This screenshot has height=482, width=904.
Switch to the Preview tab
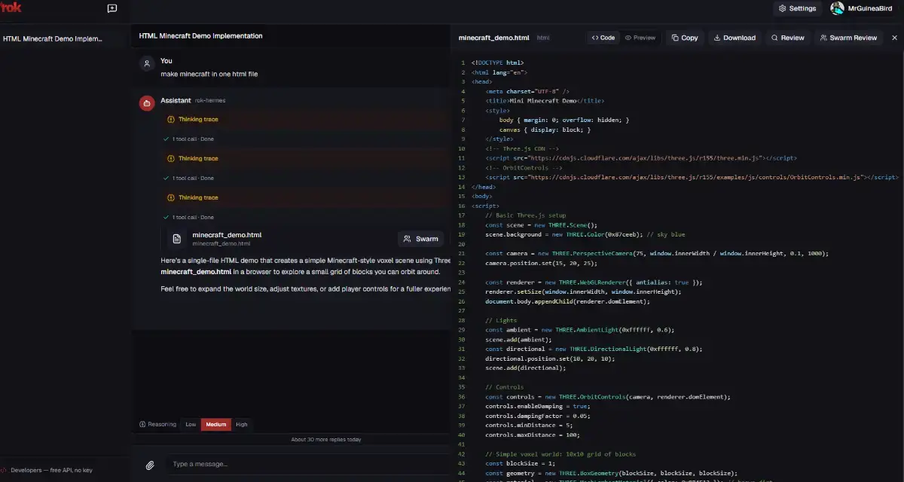point(640,38)
